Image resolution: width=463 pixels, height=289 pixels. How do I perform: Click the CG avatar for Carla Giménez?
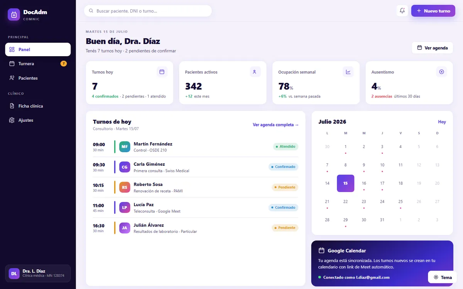(x=125, y=167)
